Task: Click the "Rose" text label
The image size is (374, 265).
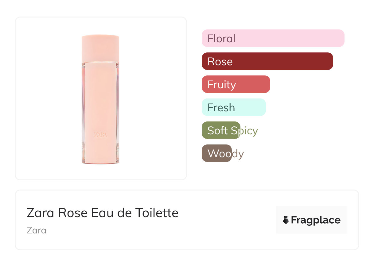Action: coord(220,62)
